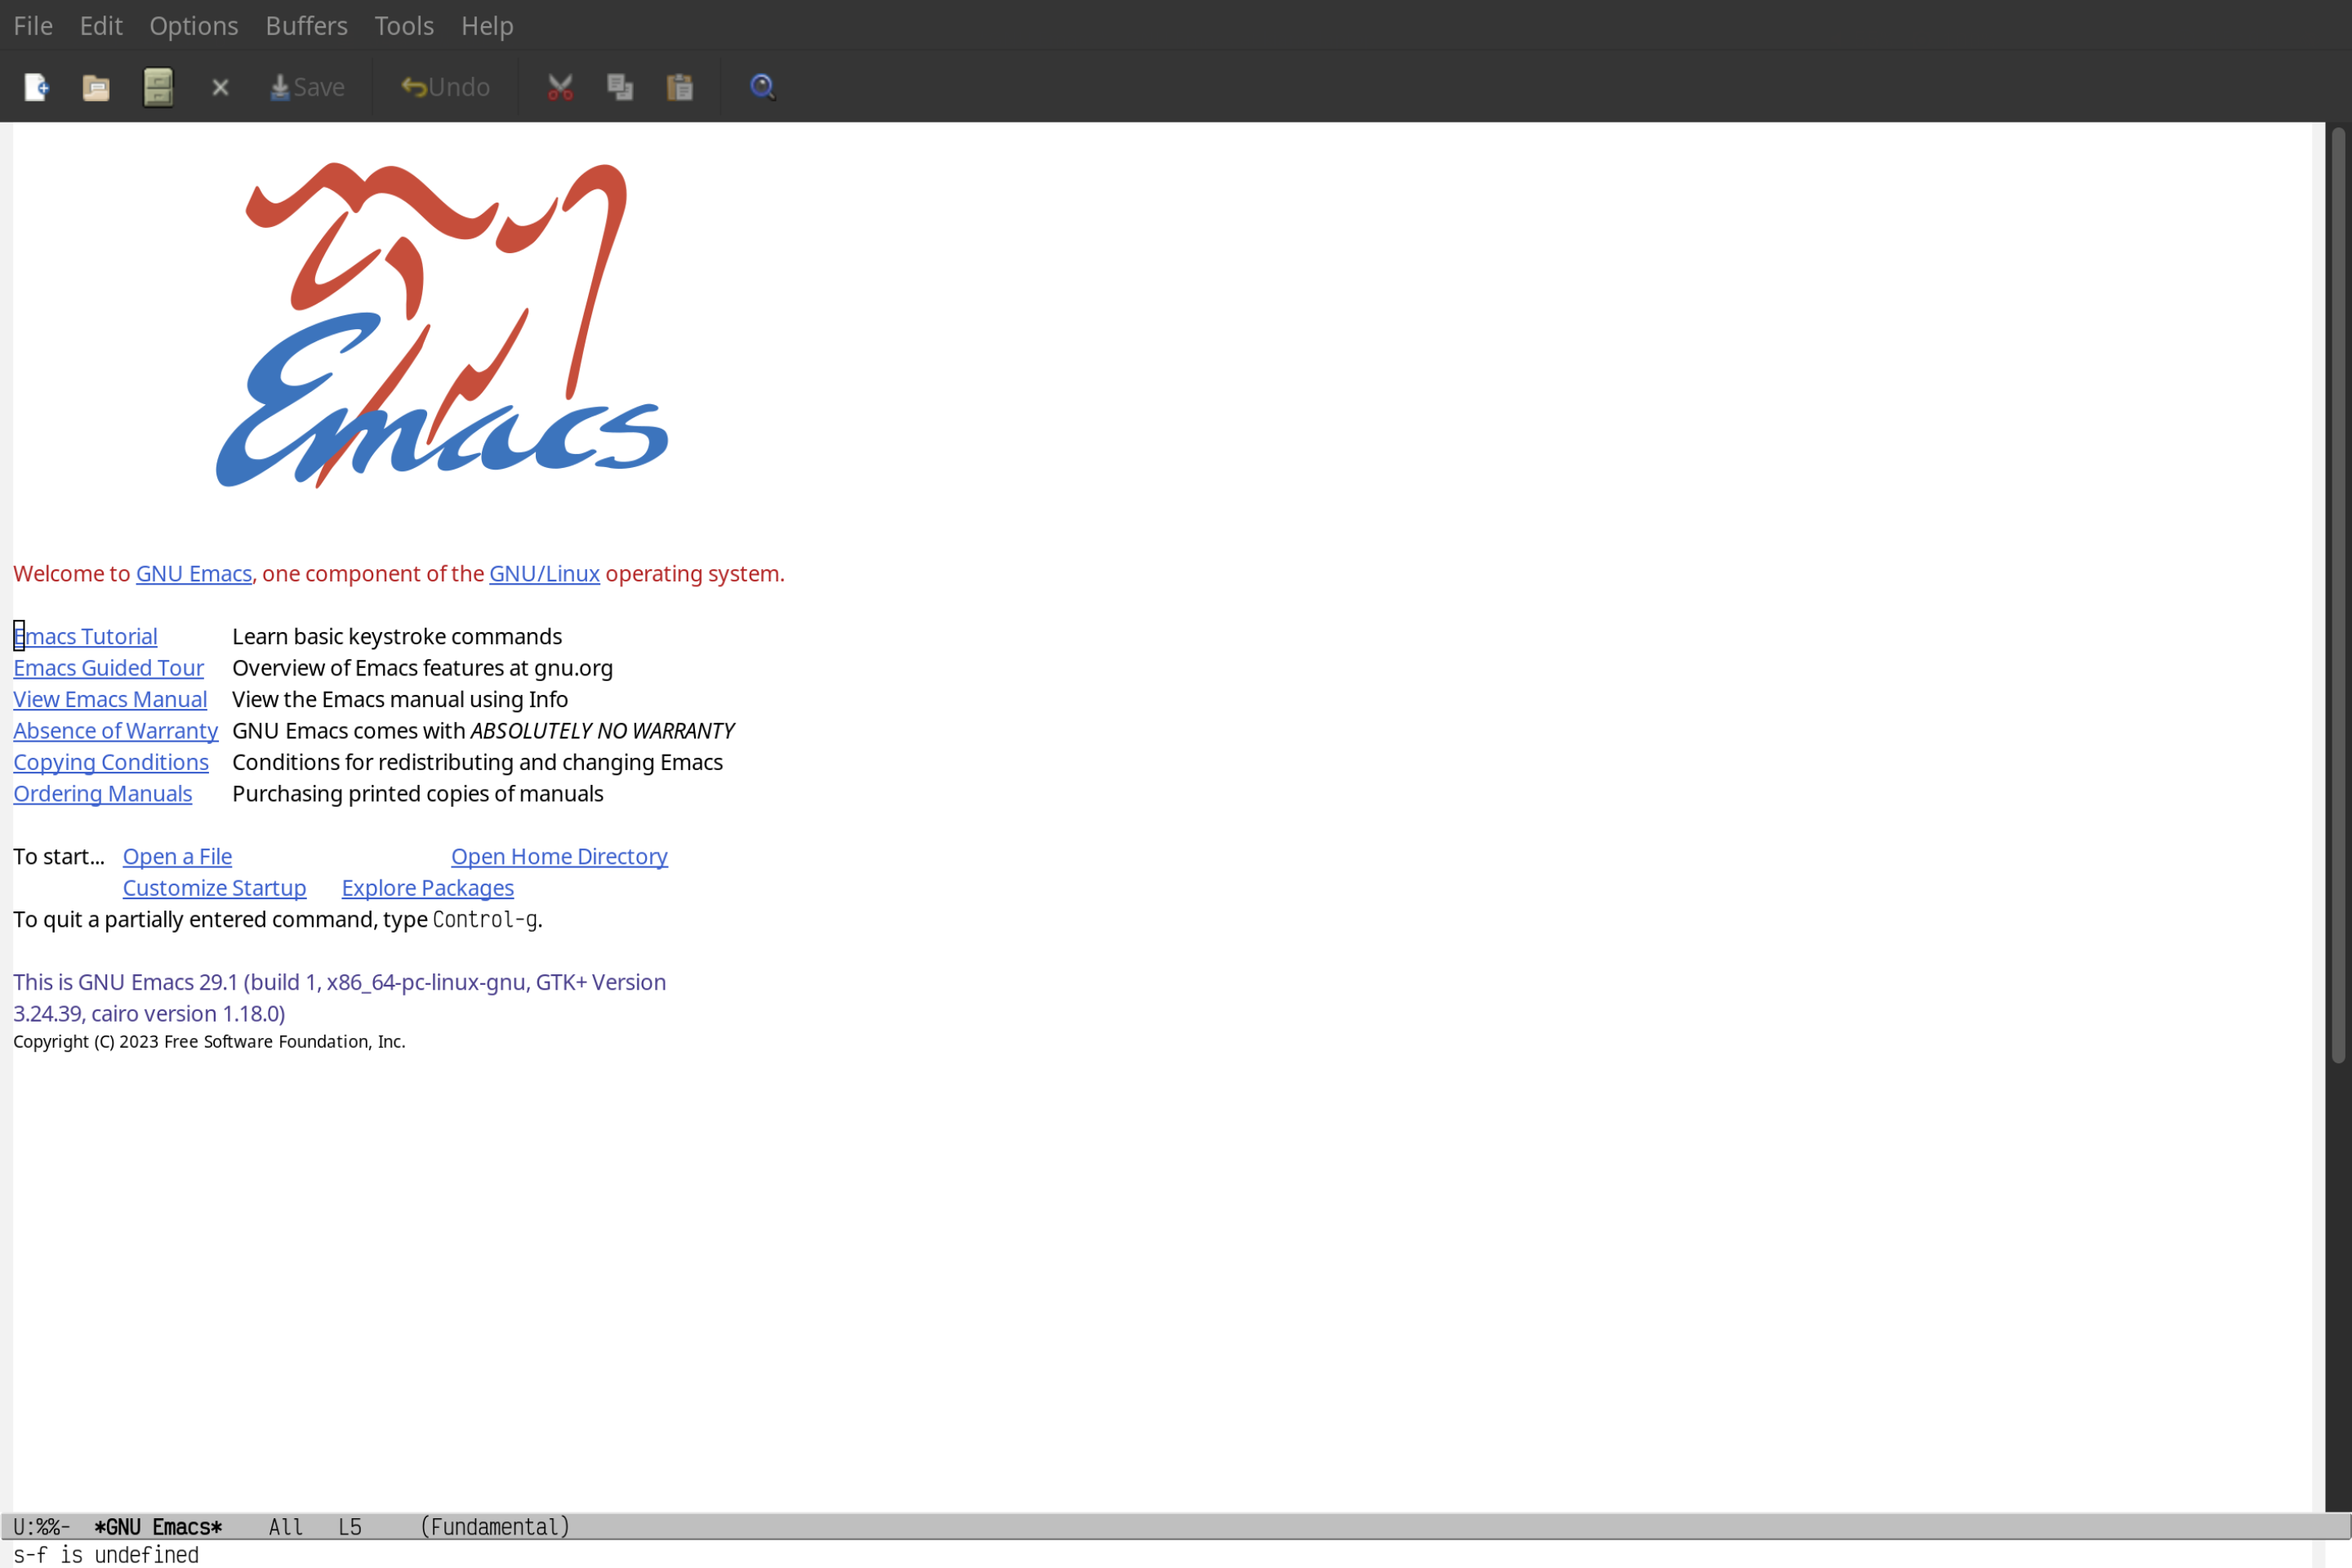Click Absence of Warranty hyperlink
Screen dimensions: 2352x1568
point(115,730)
